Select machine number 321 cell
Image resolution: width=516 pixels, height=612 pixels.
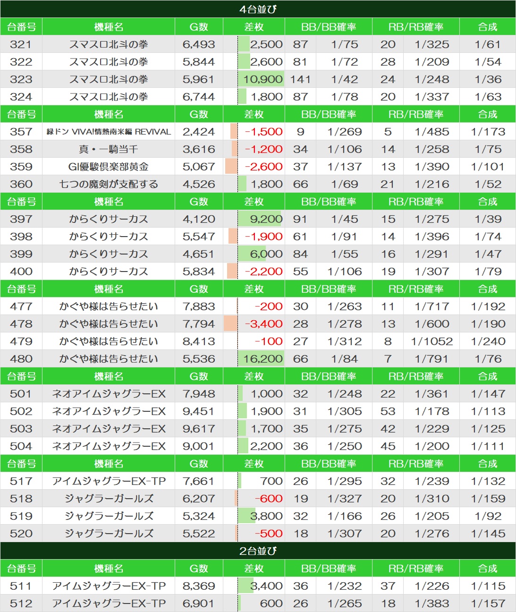point(21,44)
